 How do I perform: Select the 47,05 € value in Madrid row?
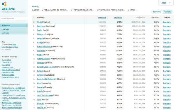(x=119, y=22)
